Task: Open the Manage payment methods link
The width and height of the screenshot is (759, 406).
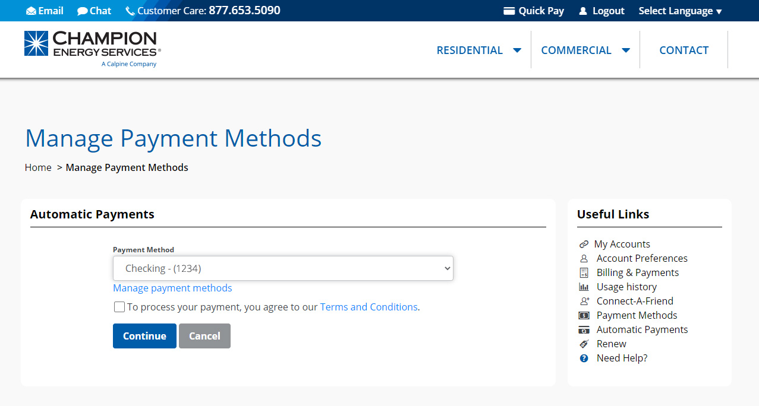Action: click(x=172, y=288)
